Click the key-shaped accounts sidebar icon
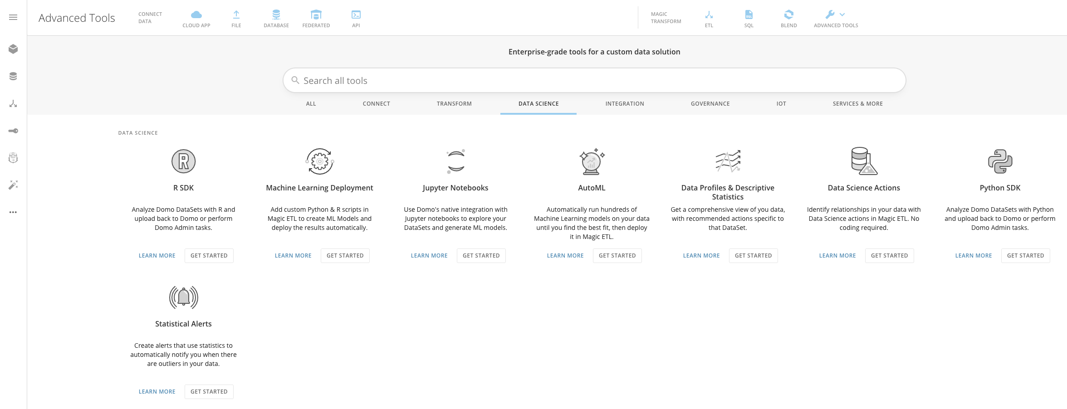The image size is (1067, 409). click(x=13, y=131)
